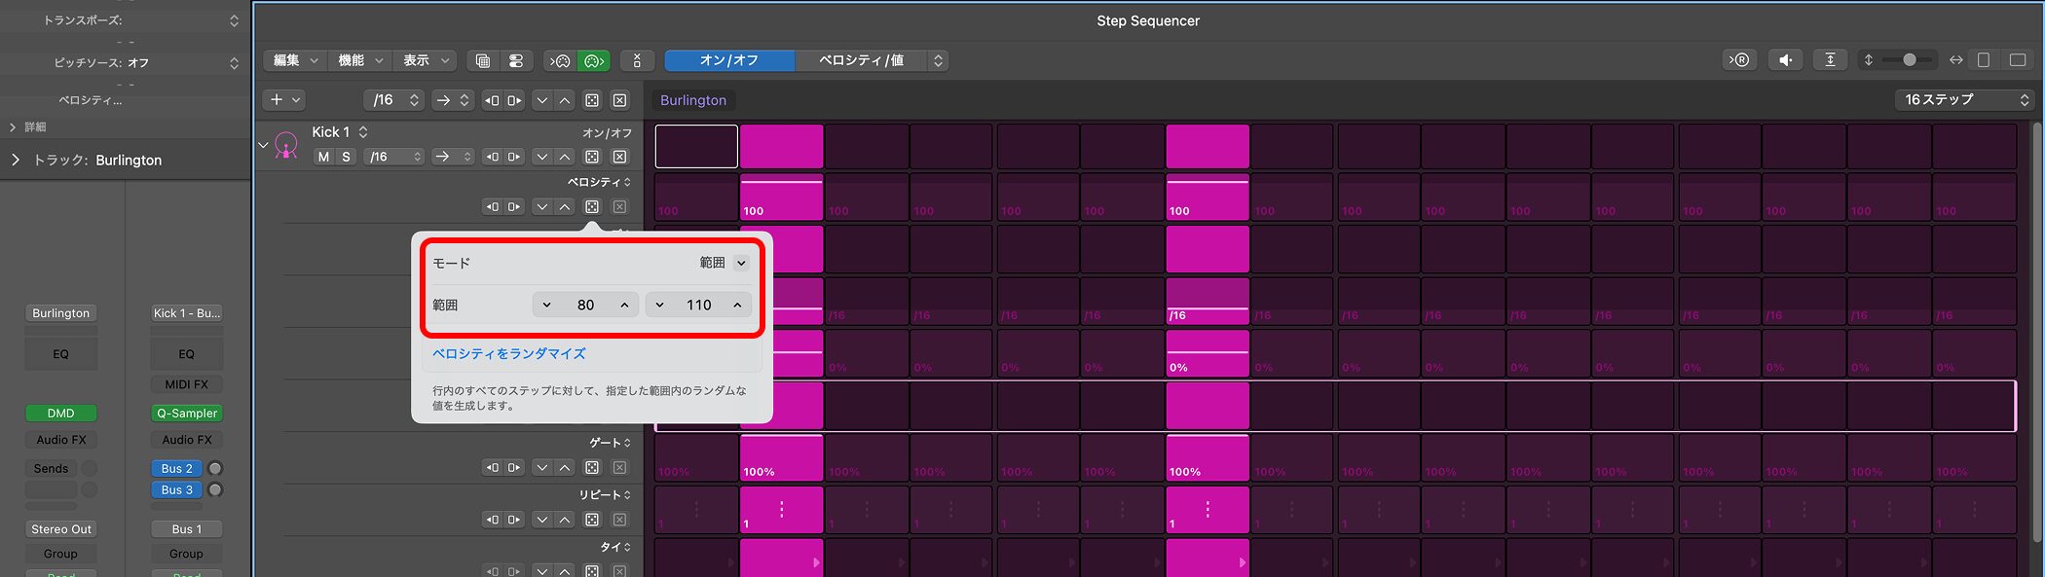Click the Kick 1 drum icon
The image size is (2045, 577).
286,145
